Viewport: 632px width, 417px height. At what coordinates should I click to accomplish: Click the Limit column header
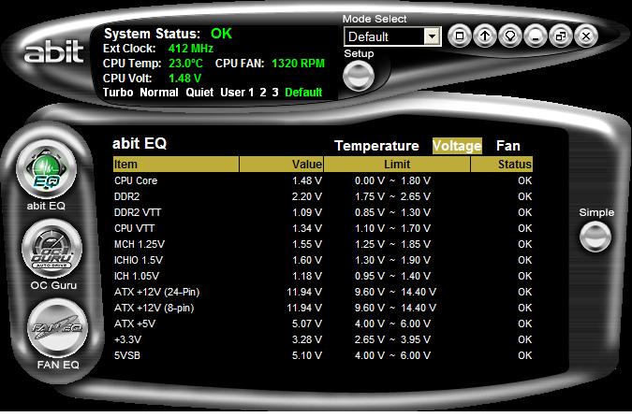pos(397,165)
